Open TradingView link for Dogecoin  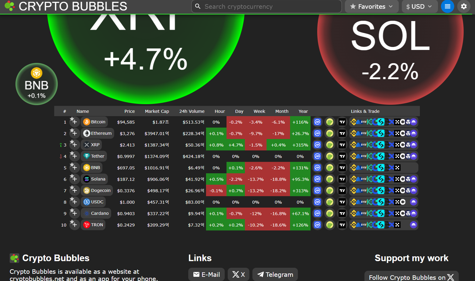coord(342,190)
